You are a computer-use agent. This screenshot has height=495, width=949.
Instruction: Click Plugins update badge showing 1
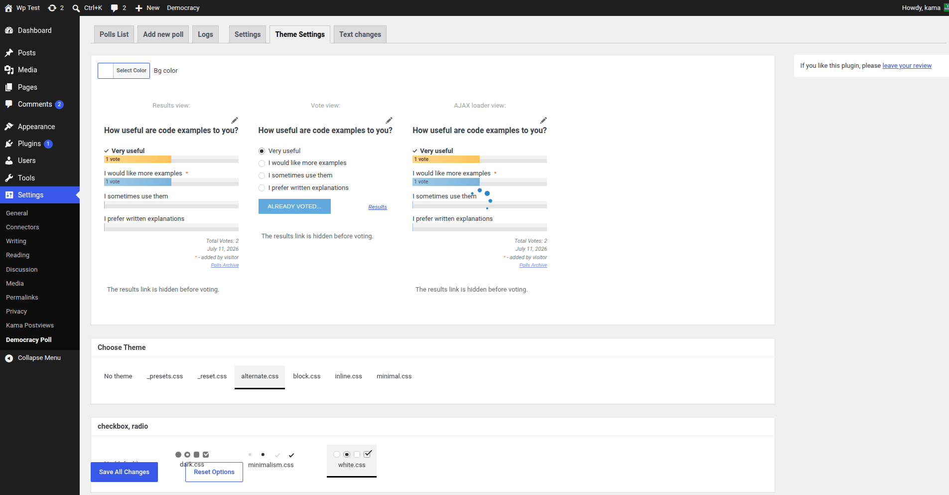48,144
